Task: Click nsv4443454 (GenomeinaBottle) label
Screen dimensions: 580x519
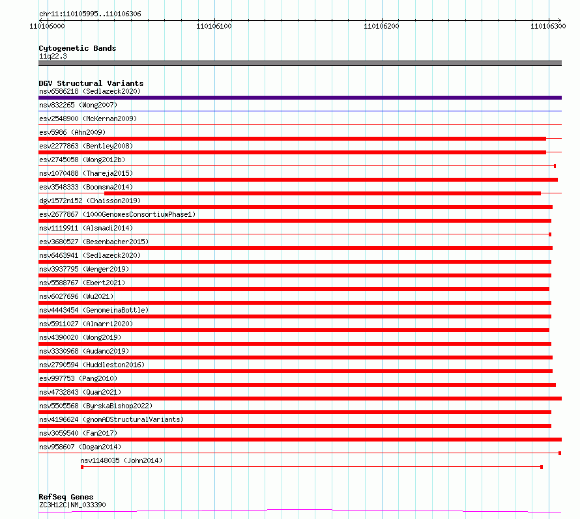Action: [94, 310]
